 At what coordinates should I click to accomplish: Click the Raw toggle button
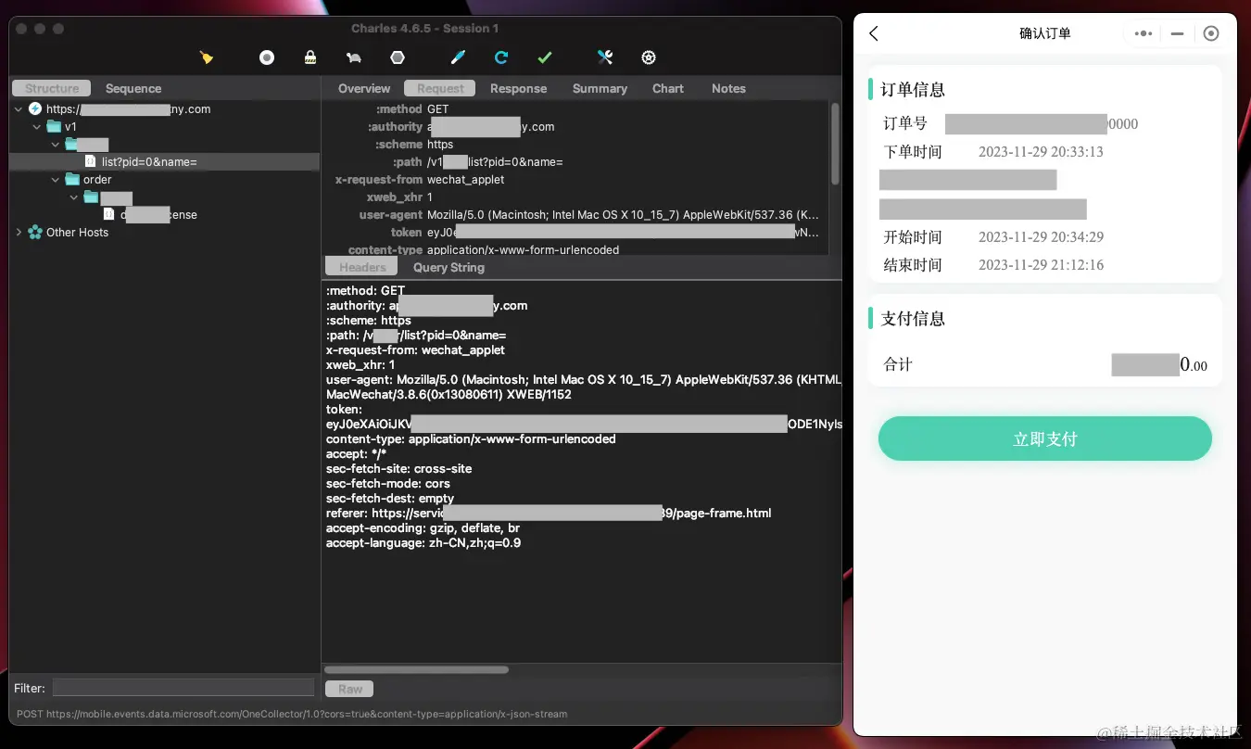pyautogui.click(x=348, y=688)
